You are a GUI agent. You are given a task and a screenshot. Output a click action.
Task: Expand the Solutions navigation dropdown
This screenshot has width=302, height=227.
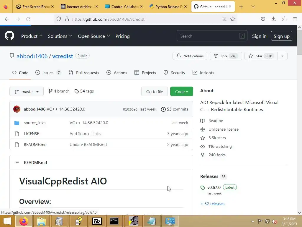point(60,36)
